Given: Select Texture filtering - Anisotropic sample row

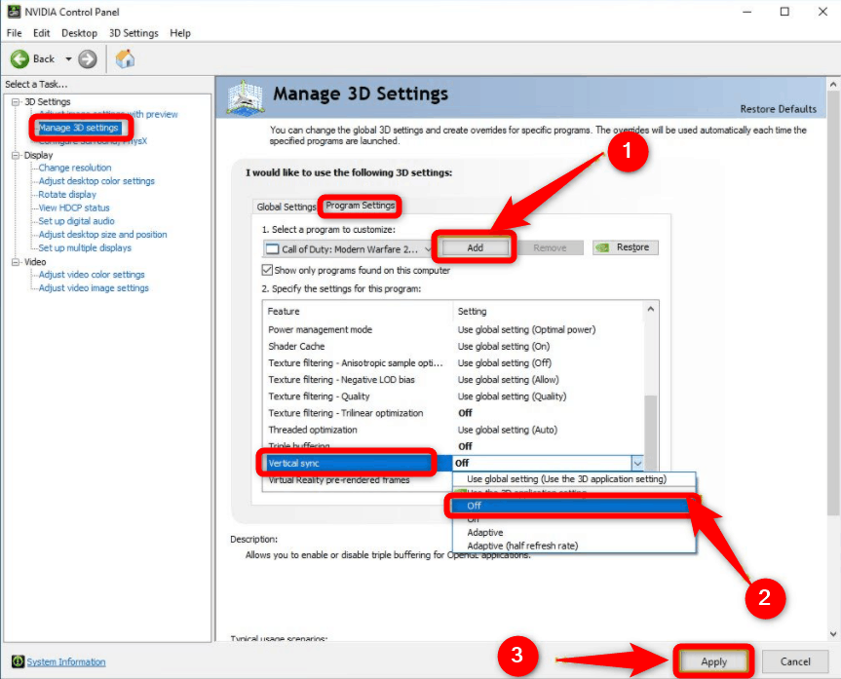Looking at the screenshot, I should click(453, 363).
